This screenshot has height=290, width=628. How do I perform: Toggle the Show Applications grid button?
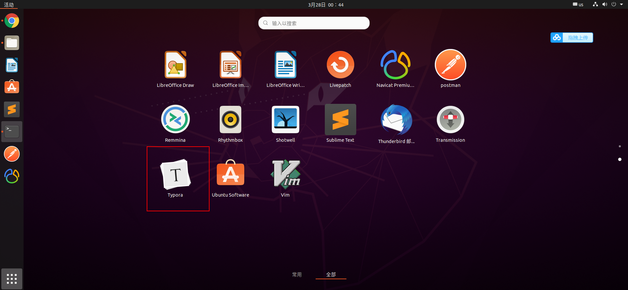tap(12, 279)
